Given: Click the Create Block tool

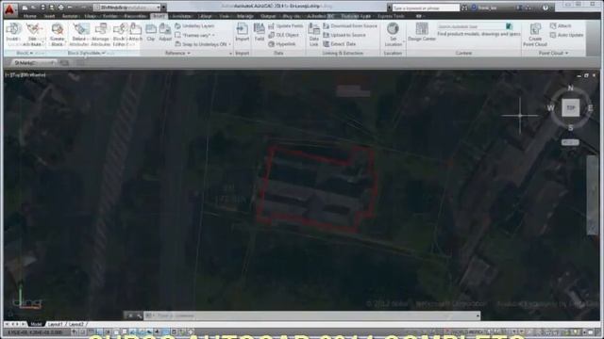Looking at the screenshot, I should coord(57,34).
